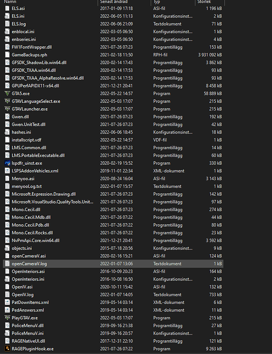Select GPUPerfAPIDX11-x64.dll
The width and height of the screenshot is (272, 354).
click(x=35, y=86)
